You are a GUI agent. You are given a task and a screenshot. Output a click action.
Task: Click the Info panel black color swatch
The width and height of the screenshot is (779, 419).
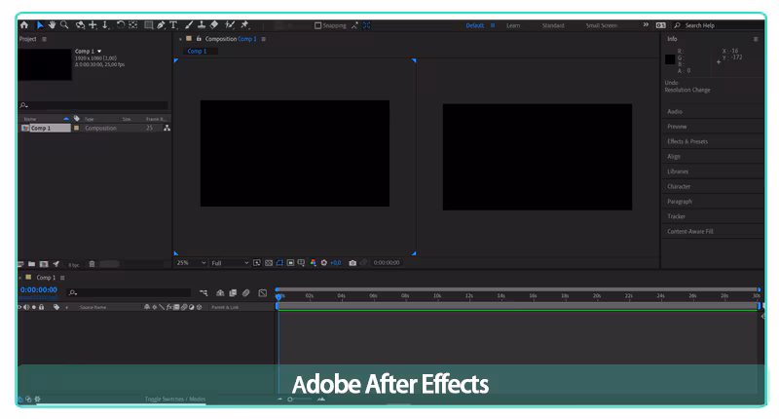(x=670, y=59)
